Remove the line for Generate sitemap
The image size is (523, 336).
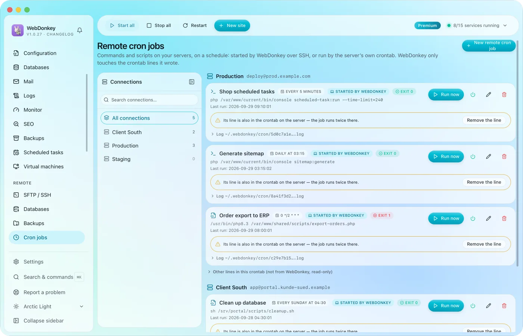click(484, 182)
